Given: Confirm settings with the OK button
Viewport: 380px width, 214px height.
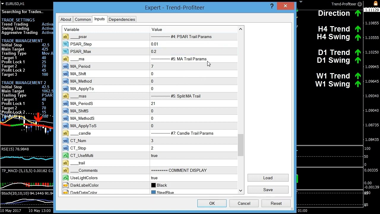Looking at the screenshot, I should (212, 203).
